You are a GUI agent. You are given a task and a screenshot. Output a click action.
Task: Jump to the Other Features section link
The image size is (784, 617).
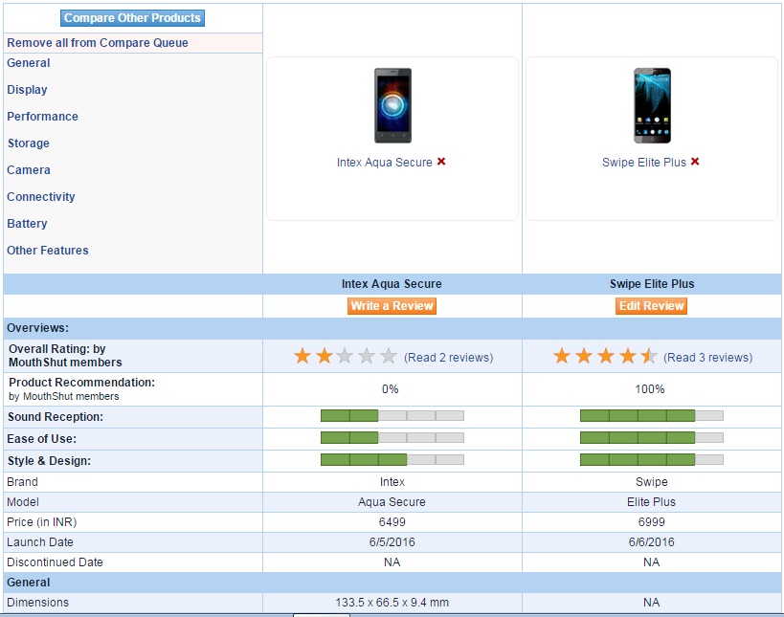pyautogui.click(x=48, y=251)
